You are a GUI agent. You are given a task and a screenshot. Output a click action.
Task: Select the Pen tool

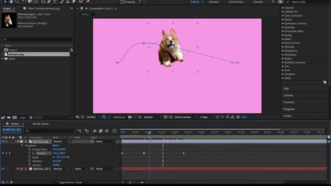click(x=49, y=2)
